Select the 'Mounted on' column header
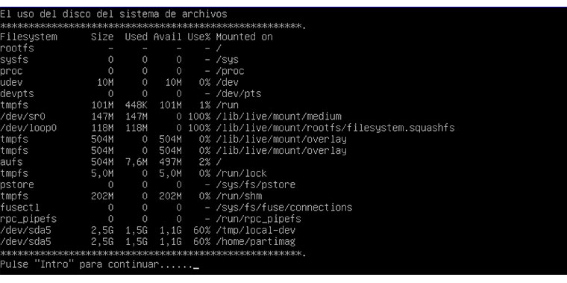The height and width of the screenshot is (283, 567). pos(244,37)
